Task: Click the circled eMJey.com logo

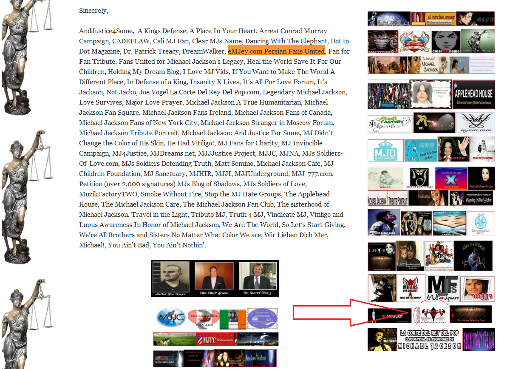Action: [x=432, y=314]
